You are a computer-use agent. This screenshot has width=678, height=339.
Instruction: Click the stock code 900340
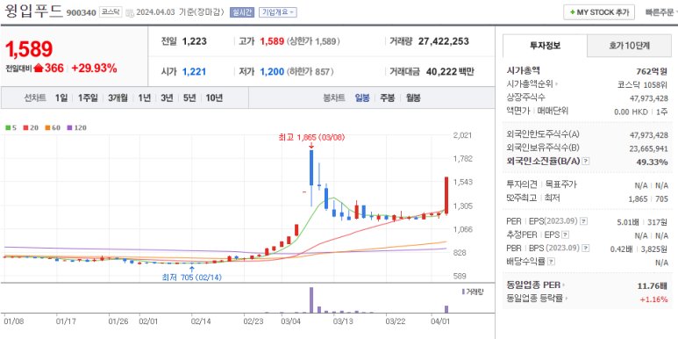(81, 13)
